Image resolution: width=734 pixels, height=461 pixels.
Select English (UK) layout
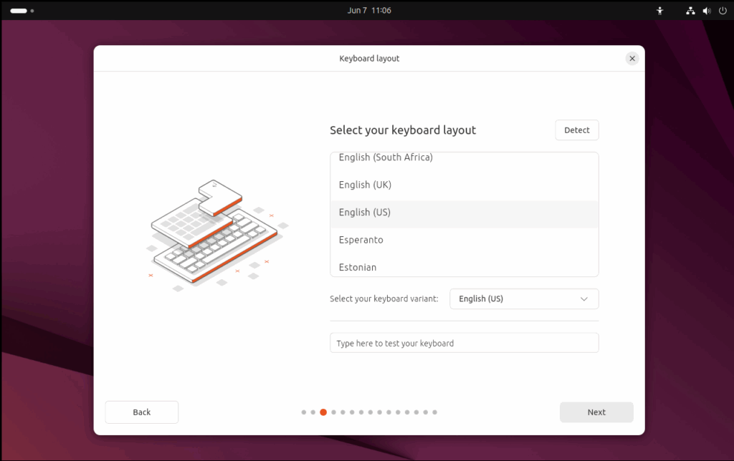(464, 185)
